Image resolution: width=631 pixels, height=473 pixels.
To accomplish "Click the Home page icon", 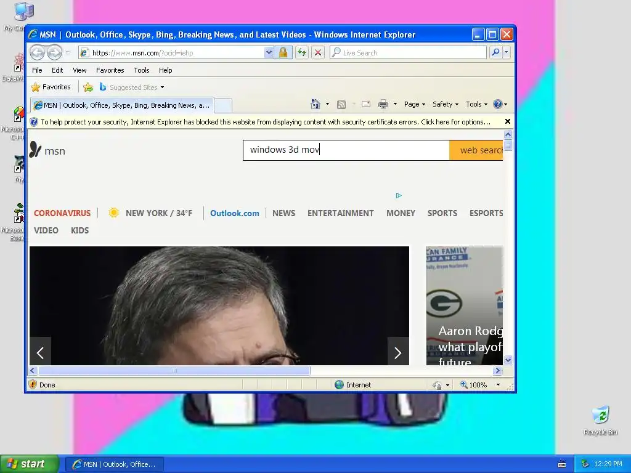I will click(315, 104).
